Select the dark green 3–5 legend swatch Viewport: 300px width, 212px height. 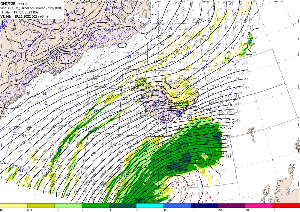click(123, 205)
